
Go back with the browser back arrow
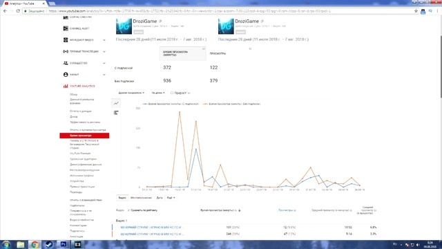click(5, 11)
